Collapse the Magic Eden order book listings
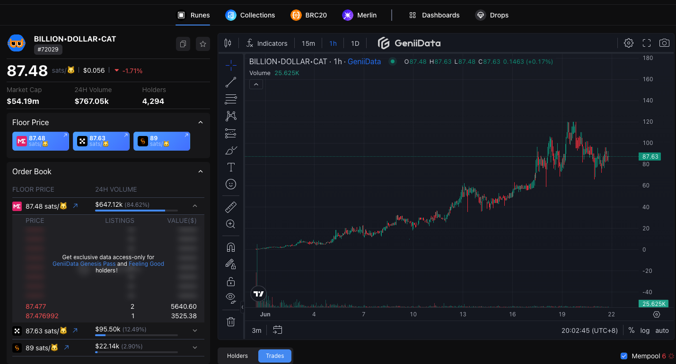676x364 pixels. (x=194, y=205)
